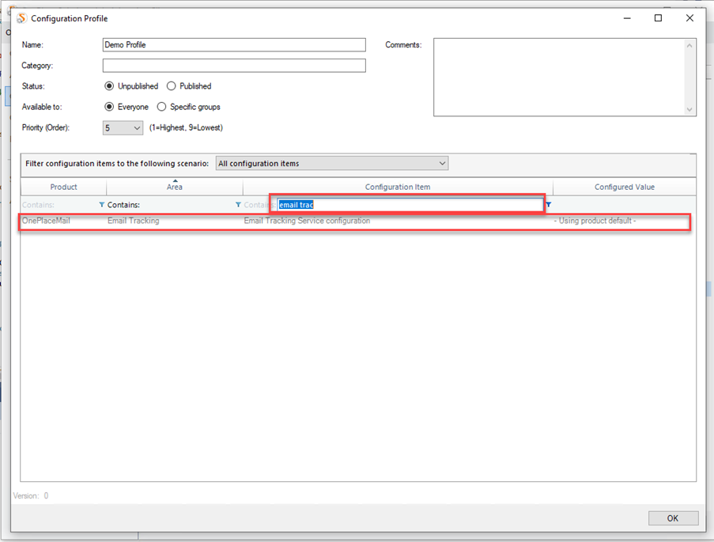Click the Comments scrollbar up arrow
Viewport: 714px width, 542px height.
coord(689,45)
